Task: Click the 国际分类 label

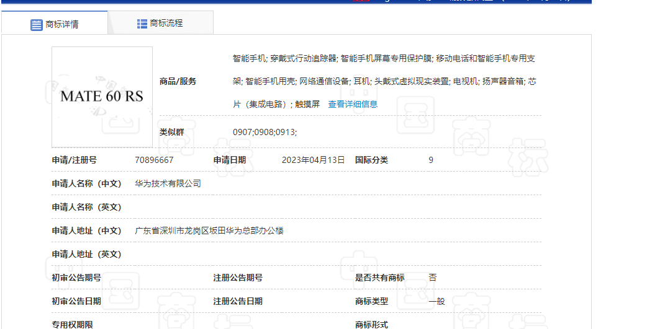Action: pyautogui.click(x=371, y=160)
